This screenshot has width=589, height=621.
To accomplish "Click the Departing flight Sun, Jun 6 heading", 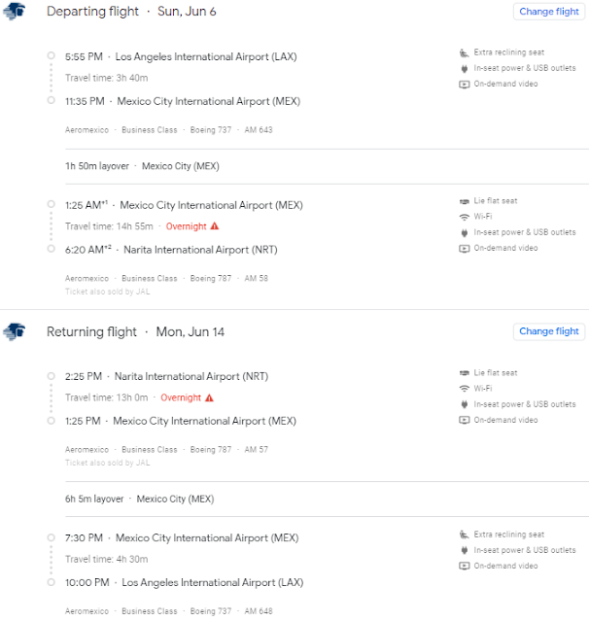I will pyautogui.click(x=131, y=11).
